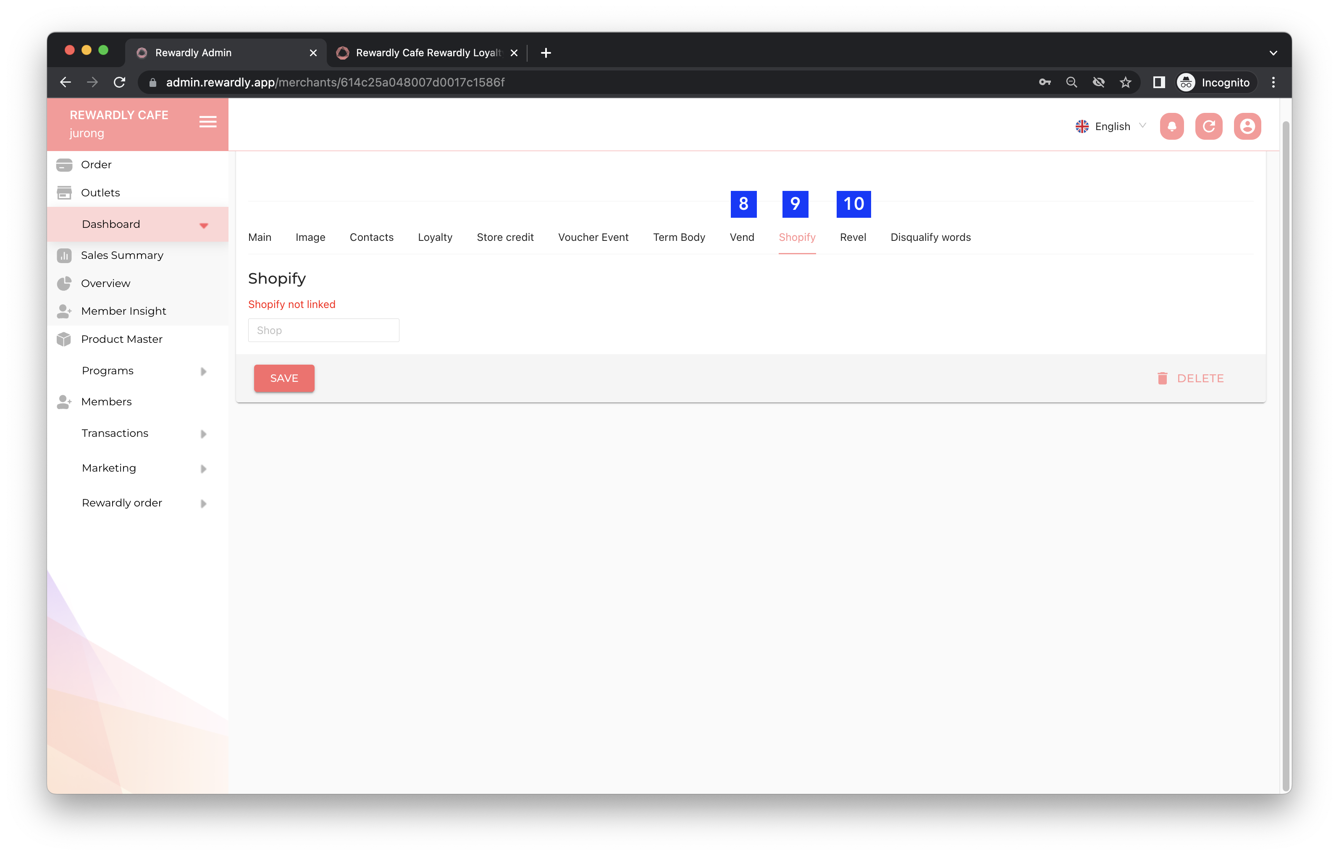Expand the Marketing submenu arrow

click(x=203, y=469)
